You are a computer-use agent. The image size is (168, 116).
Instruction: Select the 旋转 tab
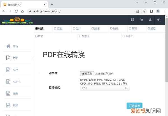56,36
